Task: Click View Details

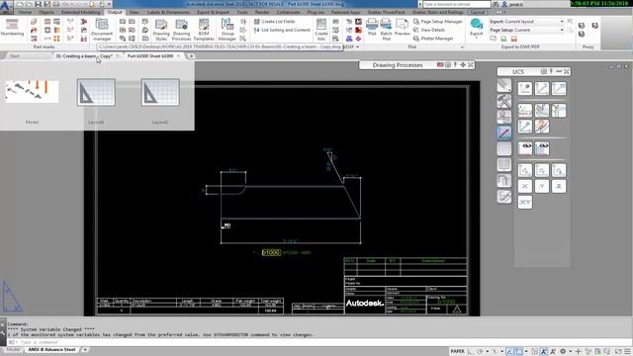Action: coord(428,30)
